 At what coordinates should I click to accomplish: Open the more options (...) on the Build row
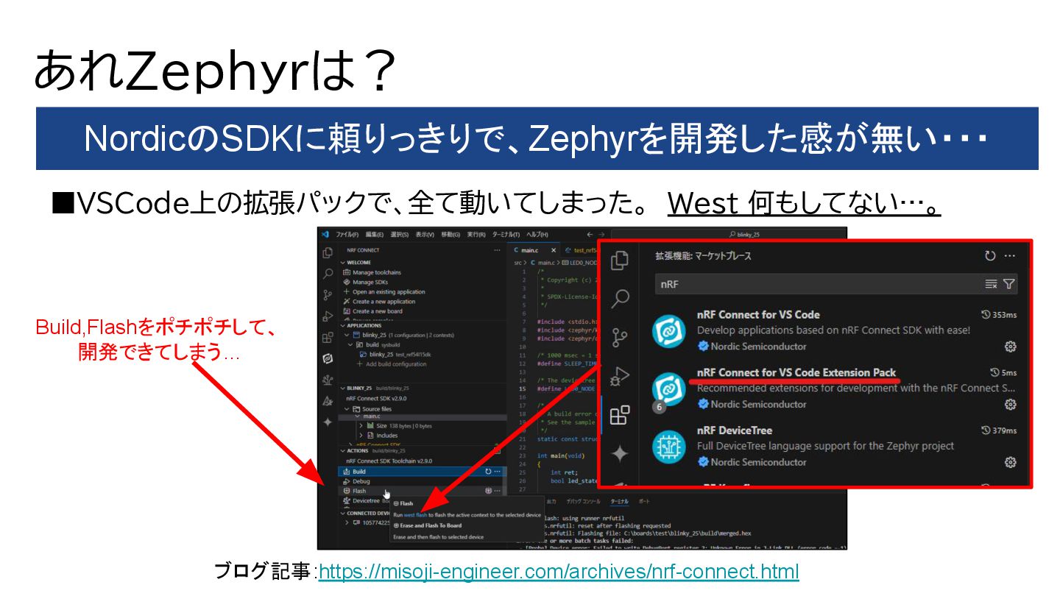tap(497, 472)
